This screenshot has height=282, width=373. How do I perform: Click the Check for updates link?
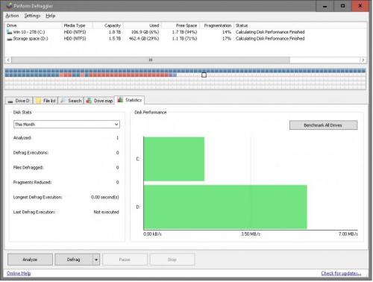341,273
